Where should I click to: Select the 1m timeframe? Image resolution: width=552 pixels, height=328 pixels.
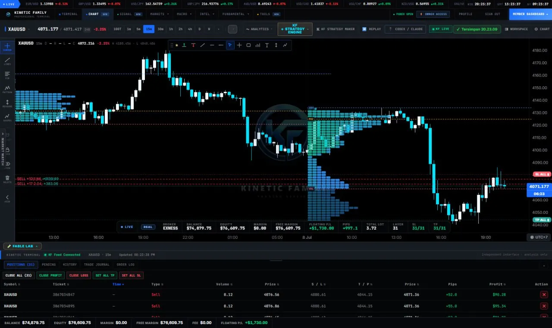coord(129,29)
